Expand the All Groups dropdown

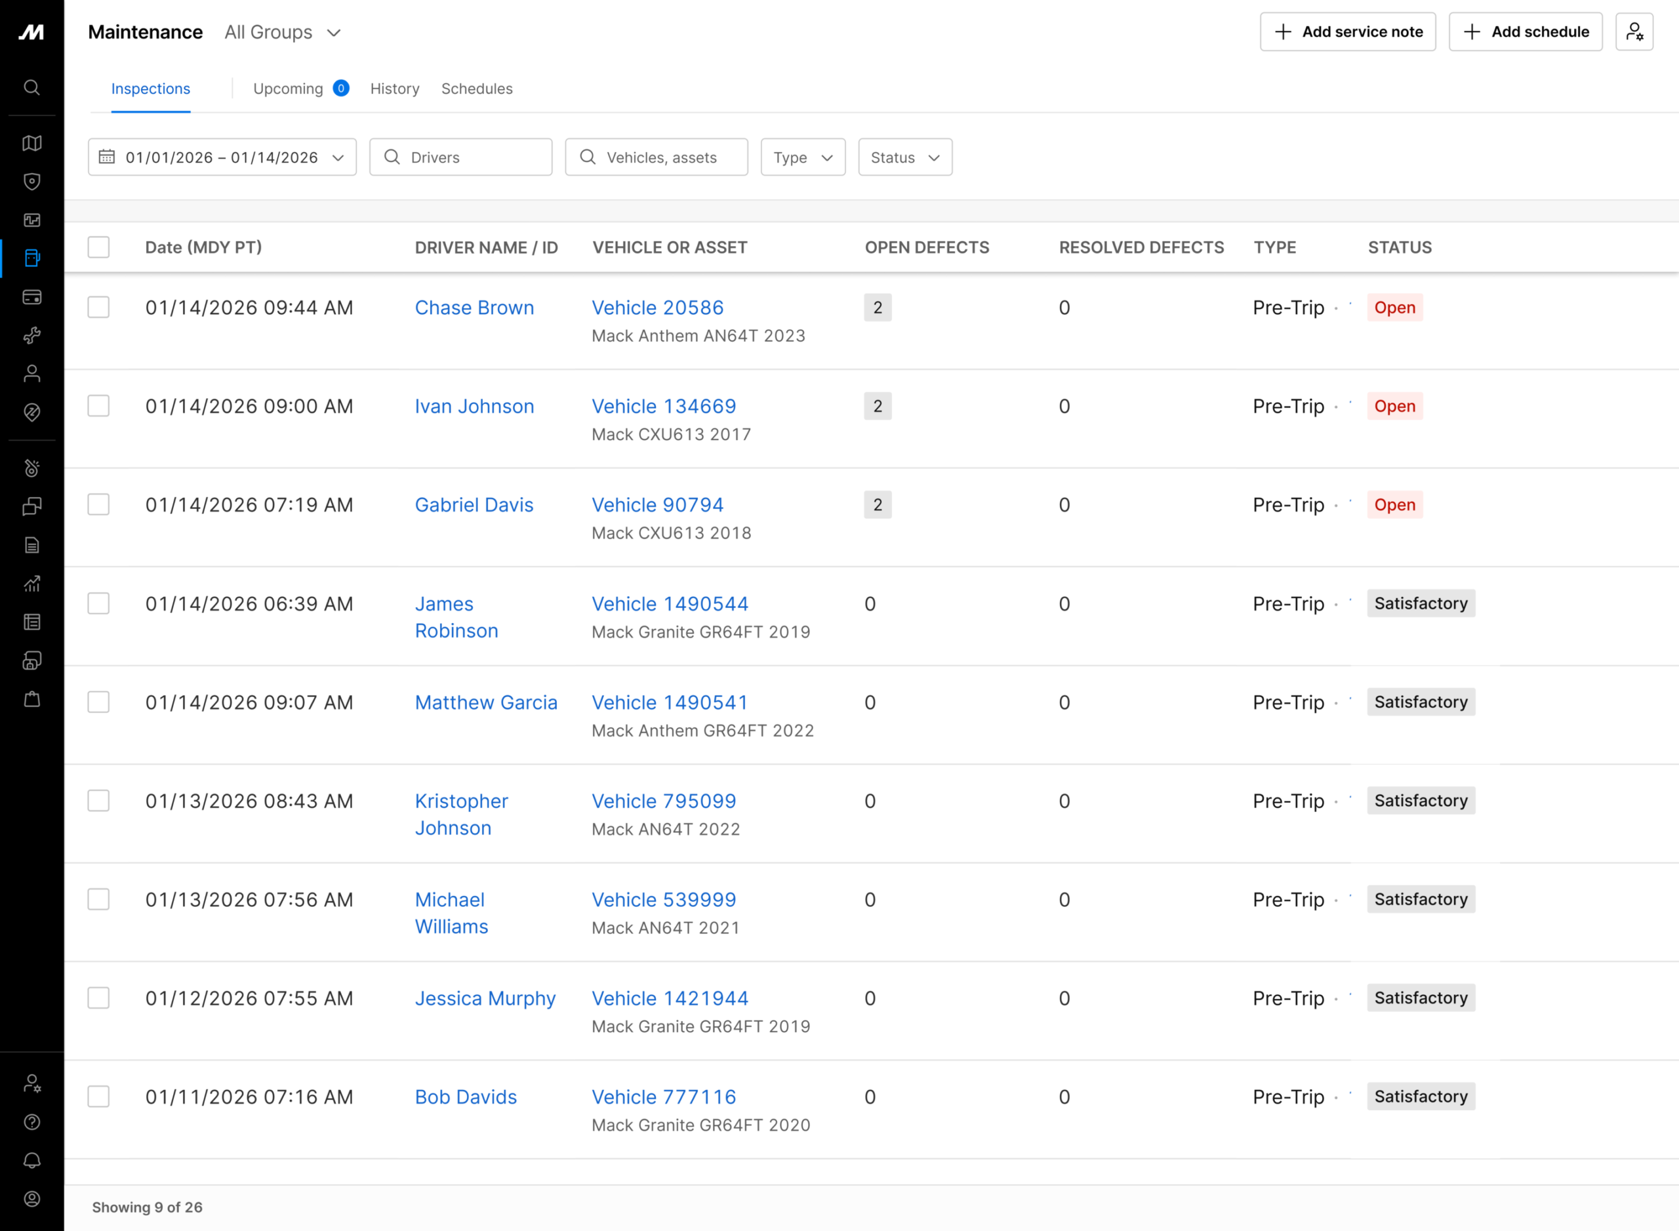click(283, 32)
